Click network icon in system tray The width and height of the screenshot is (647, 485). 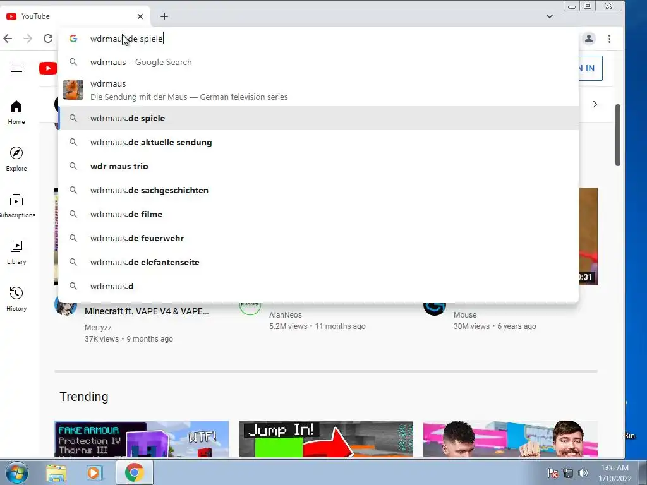[x=568, y=473]
